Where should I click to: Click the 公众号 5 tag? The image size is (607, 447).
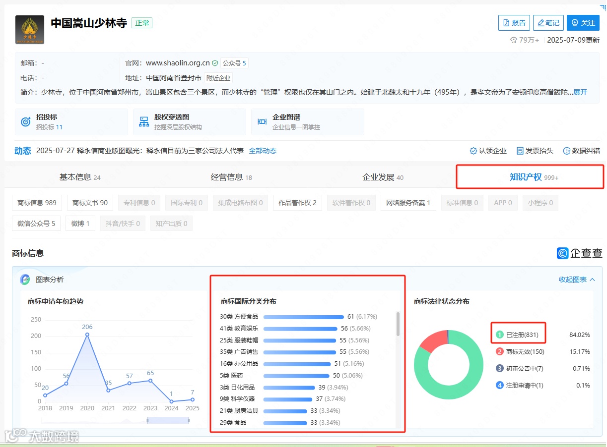coord(234,63)
